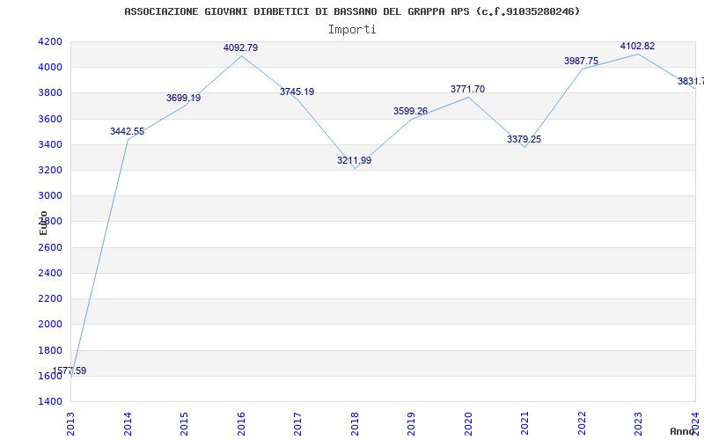Click the 2013 year on x-axis
This screenshot has width=704, height=440.
[71, 422]
